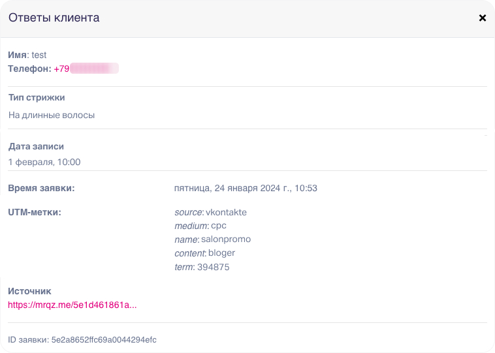Close the client answers dialog
The width and height of the screenshot is (495, 353).
483,18
